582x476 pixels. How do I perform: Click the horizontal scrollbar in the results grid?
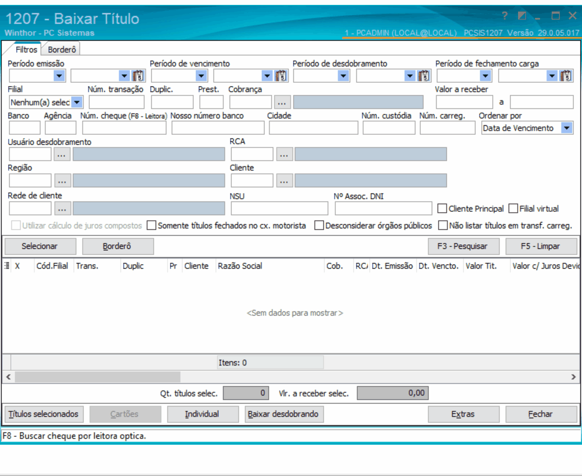point(98,377)
